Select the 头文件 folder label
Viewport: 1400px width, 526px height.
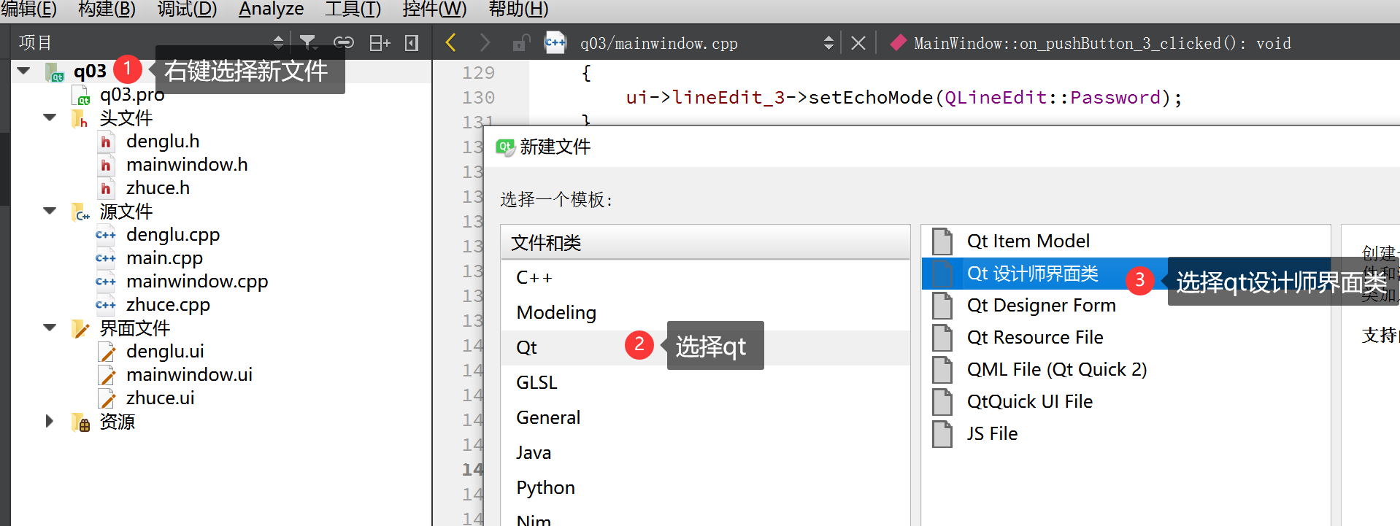[x=126, y=117]
